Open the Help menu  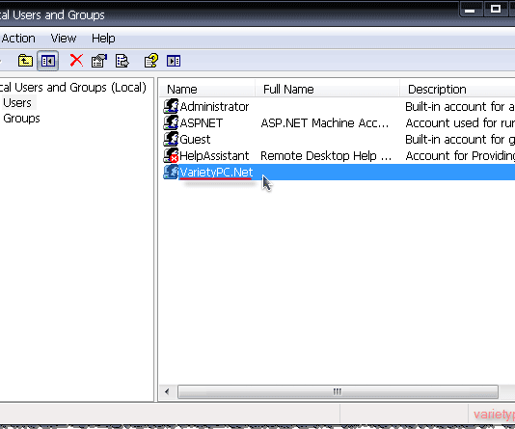(103, 39)
